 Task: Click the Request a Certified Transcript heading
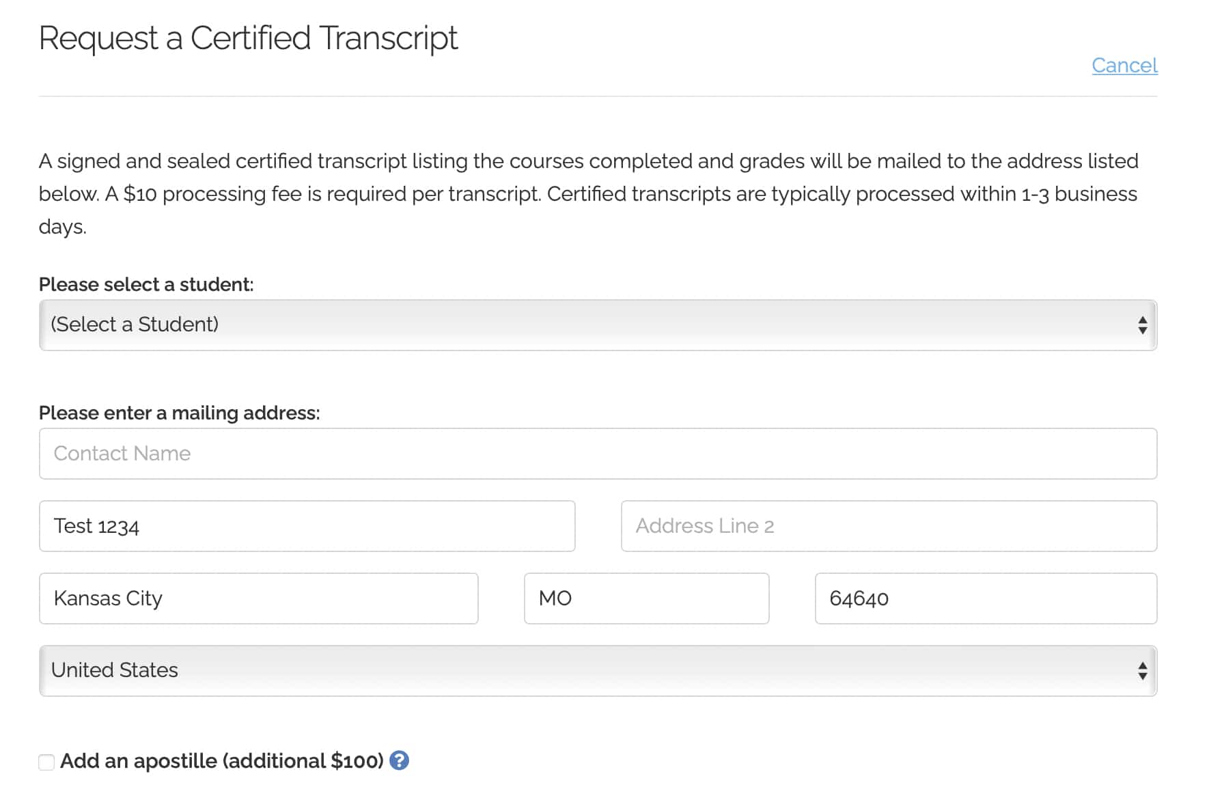[249, 39]
